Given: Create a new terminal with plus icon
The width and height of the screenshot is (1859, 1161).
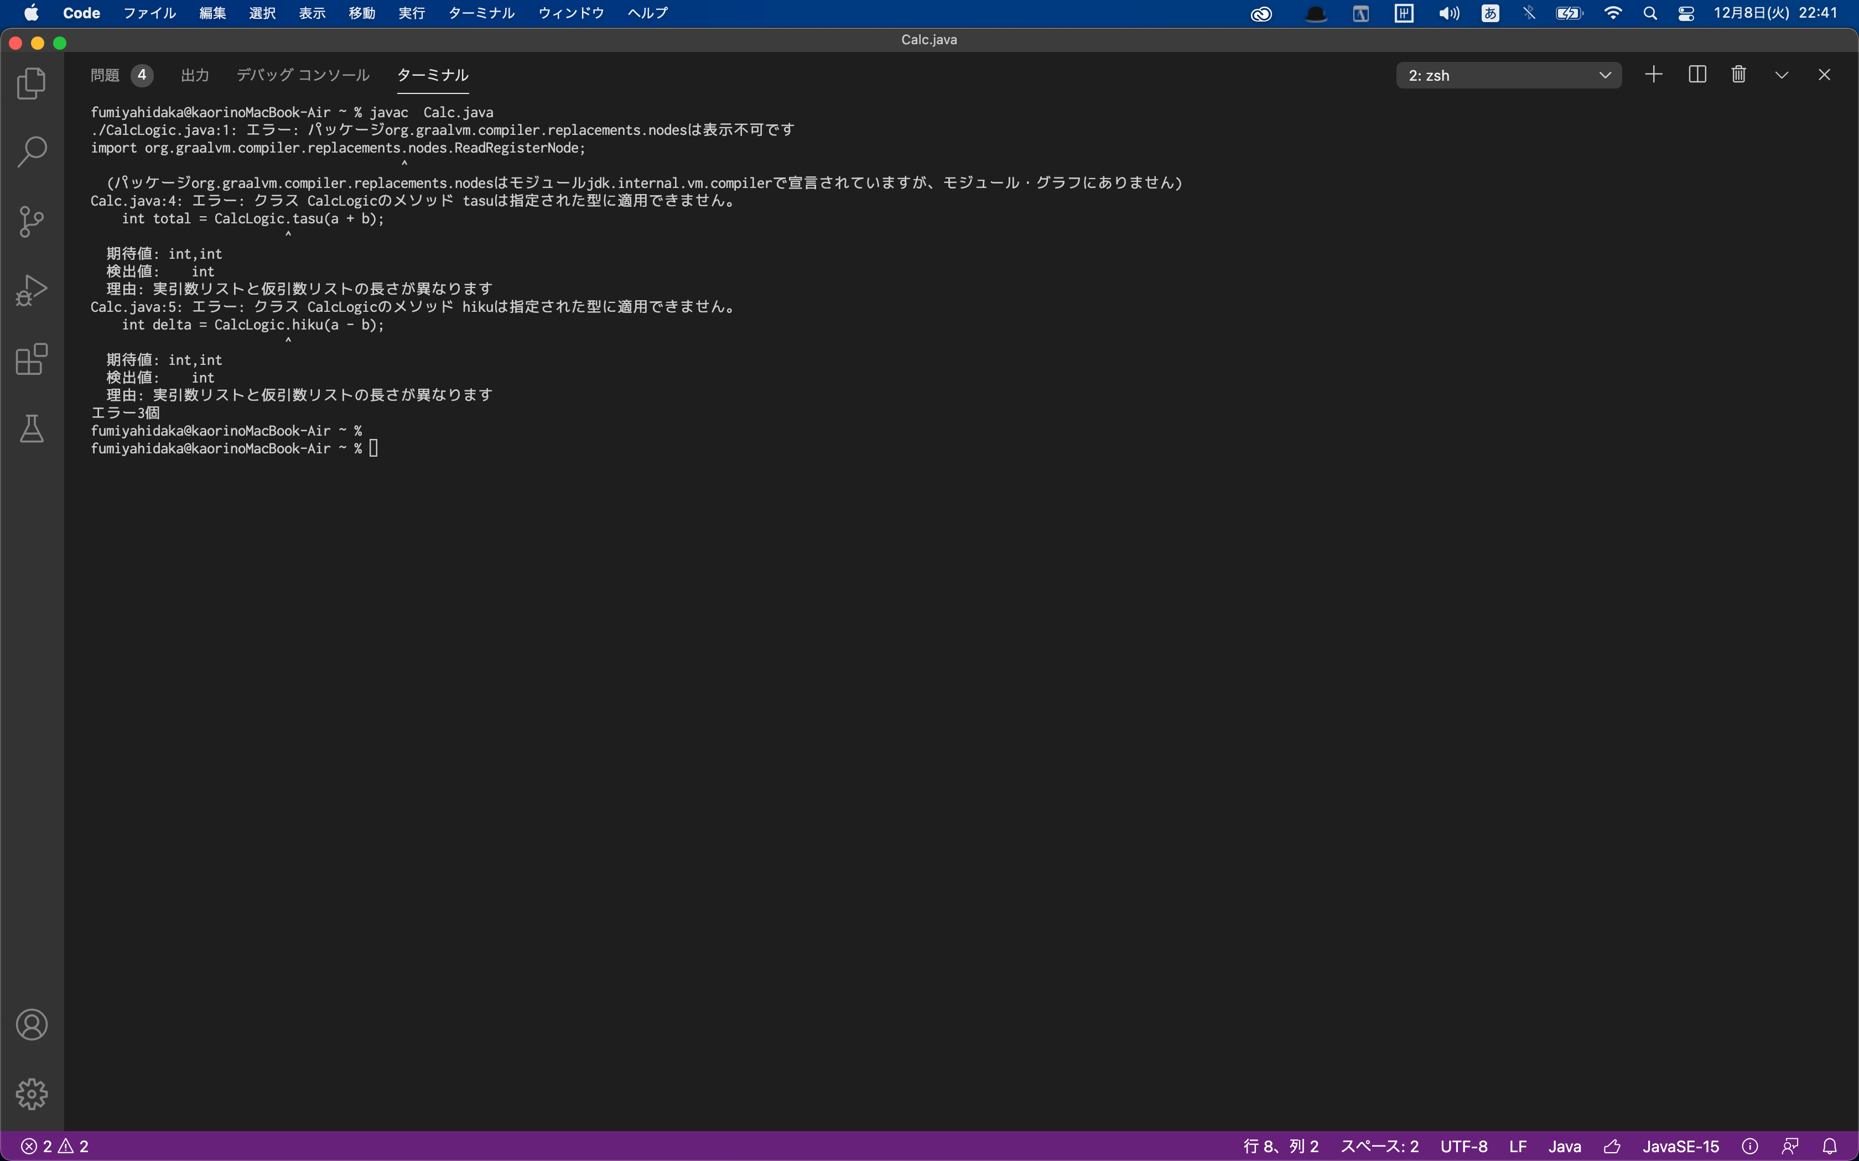Looking at the screenshot, I should pyautogui.click(x=1653, y=75).
